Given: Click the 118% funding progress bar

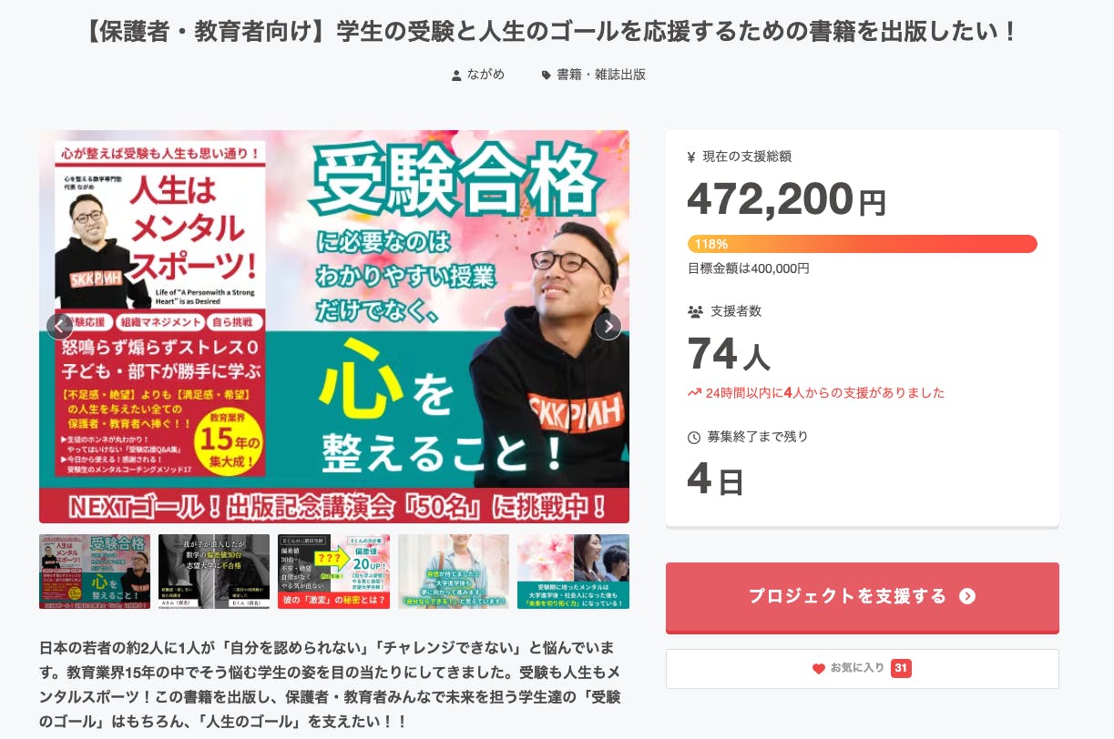Looking at the screenshot, I should pos(862,244).
